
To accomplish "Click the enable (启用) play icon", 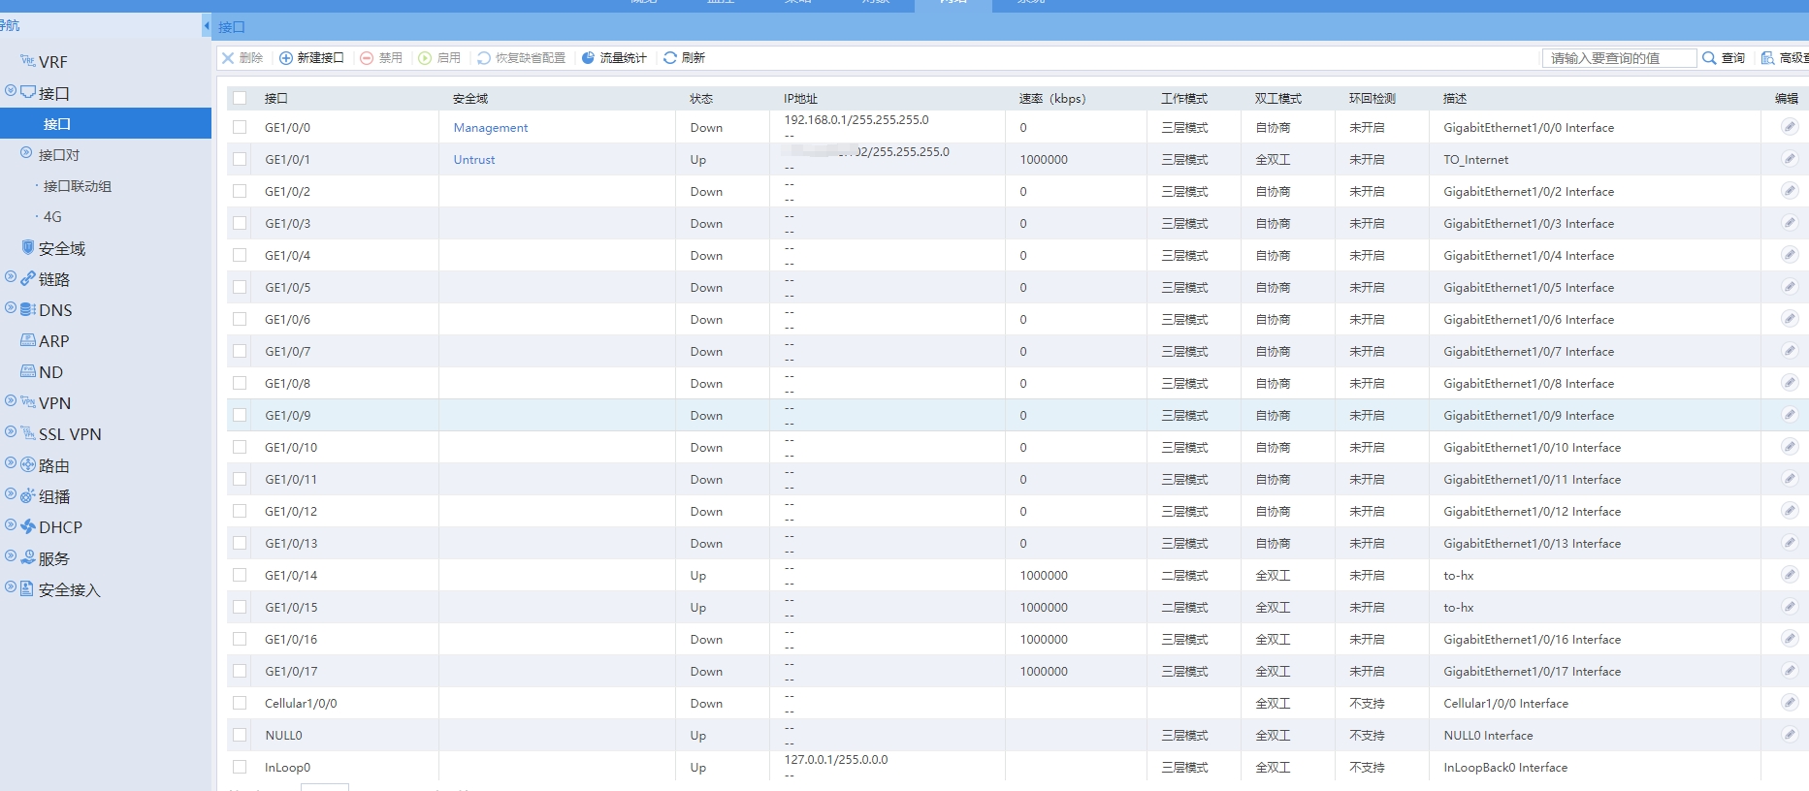I will (x=425, y=58).
